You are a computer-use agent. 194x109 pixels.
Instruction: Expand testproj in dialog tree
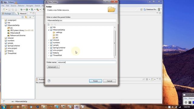[49, 53]
